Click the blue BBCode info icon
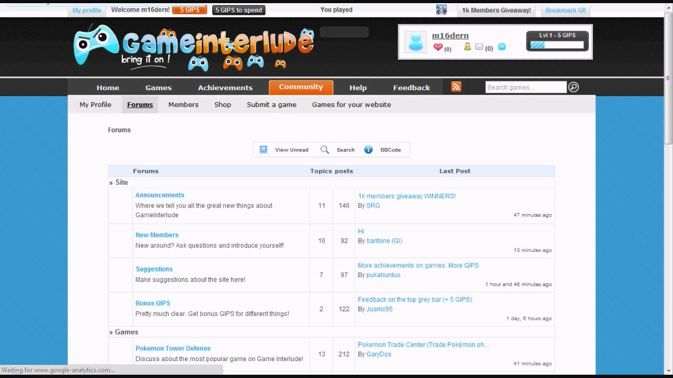 coord(368,150)
